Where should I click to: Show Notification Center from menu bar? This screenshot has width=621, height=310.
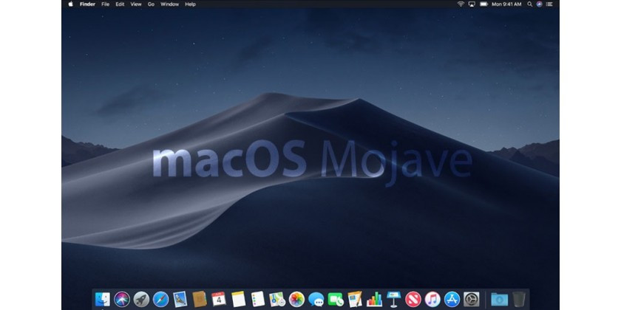pos(549,4)
